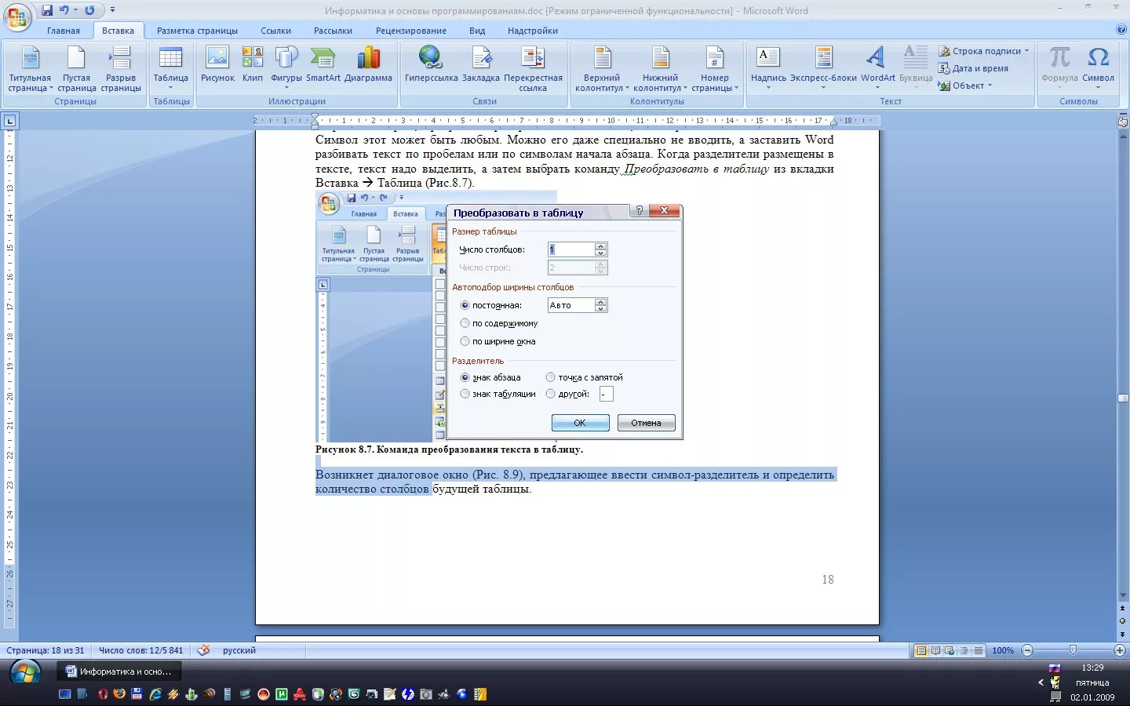Insert Дата и время date and time
The height and width of the screenshot is (706, 1130).
[973, 68]
